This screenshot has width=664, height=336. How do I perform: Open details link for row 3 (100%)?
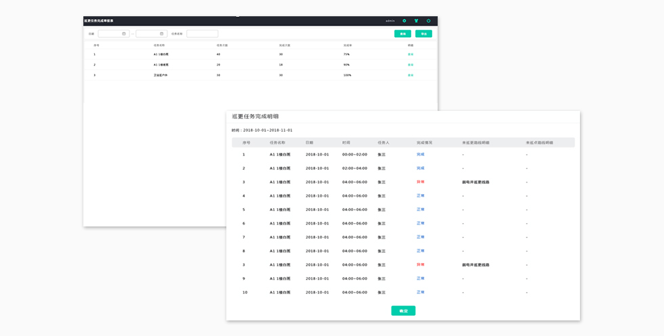[x=411, y=75]
